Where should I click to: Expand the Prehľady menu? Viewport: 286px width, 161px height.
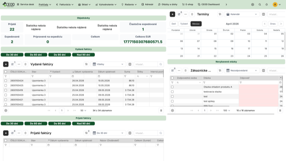click(45, 5)
